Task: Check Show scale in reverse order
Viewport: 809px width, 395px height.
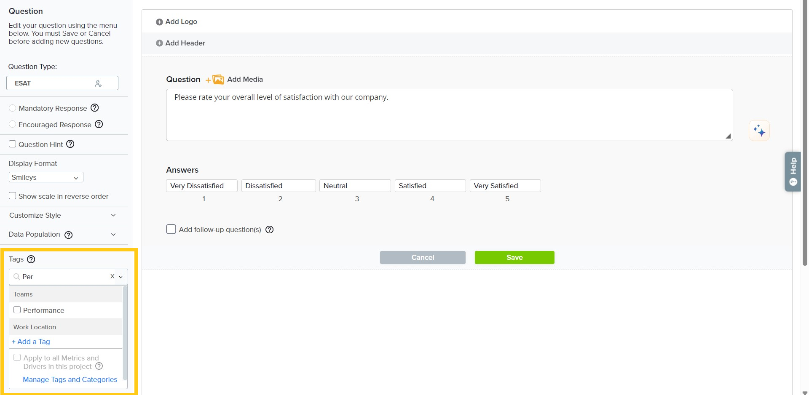Action: tap(13, 196)
